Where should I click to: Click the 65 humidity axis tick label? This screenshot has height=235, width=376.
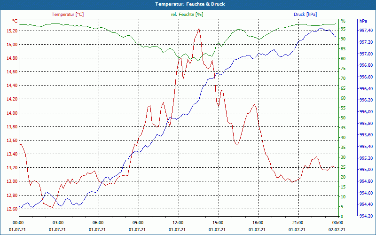tap(343, 88)
